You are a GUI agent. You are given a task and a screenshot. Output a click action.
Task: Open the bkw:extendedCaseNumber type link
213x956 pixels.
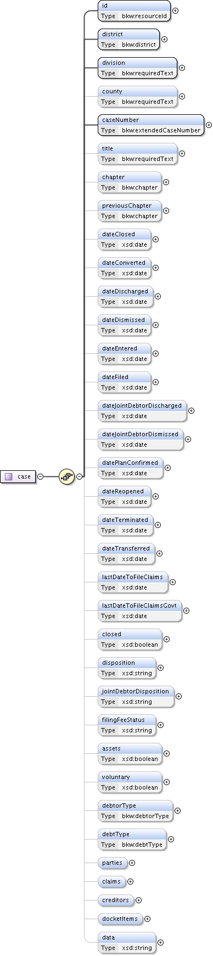(x=161, y=130)
